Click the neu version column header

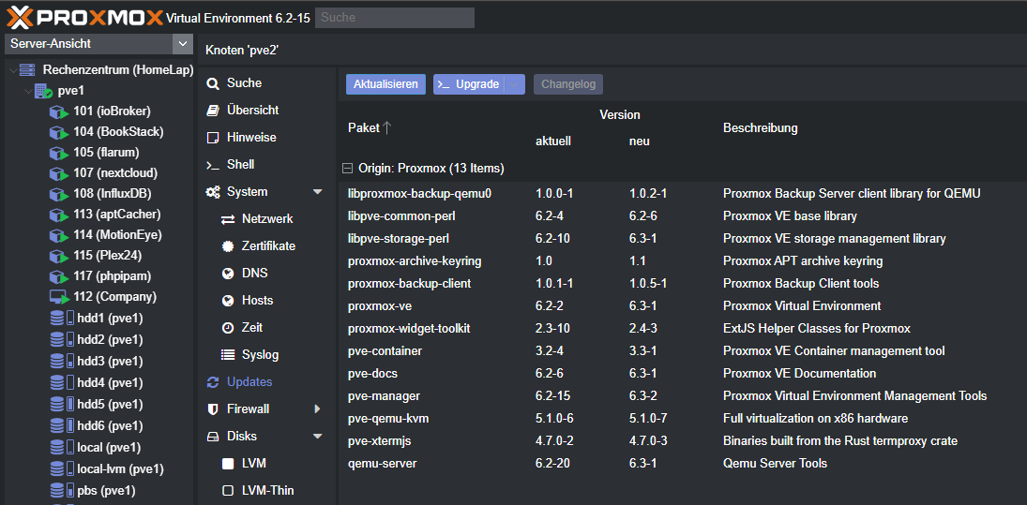[640, 141]
